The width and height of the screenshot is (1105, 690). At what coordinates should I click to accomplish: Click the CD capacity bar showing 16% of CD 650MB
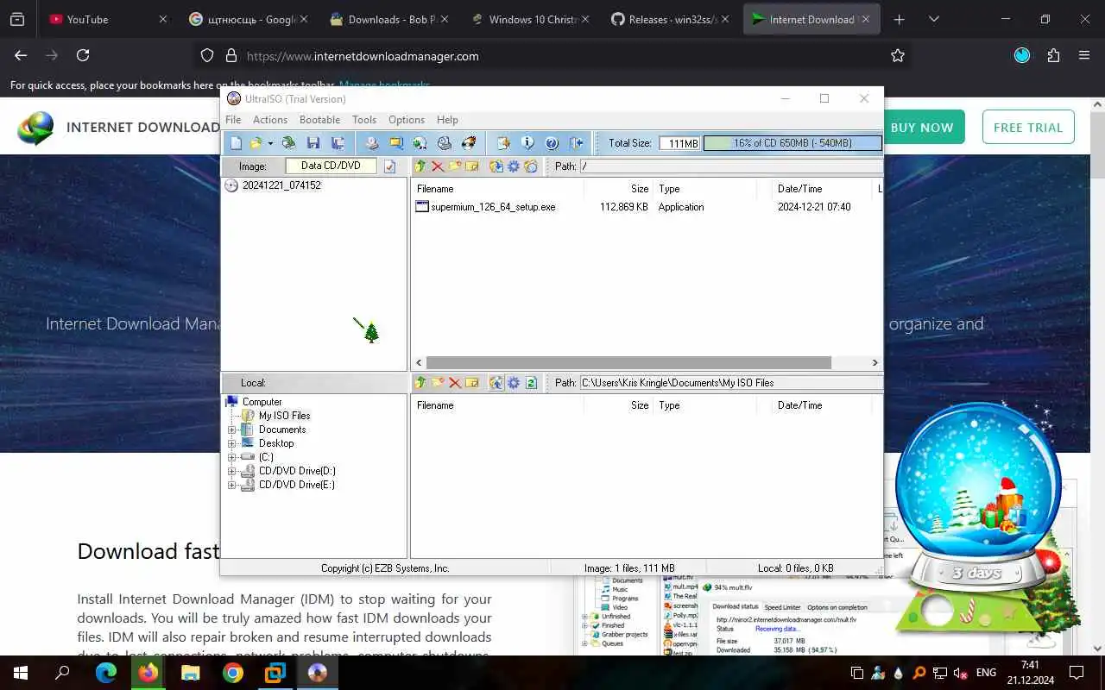coord(792,143)
